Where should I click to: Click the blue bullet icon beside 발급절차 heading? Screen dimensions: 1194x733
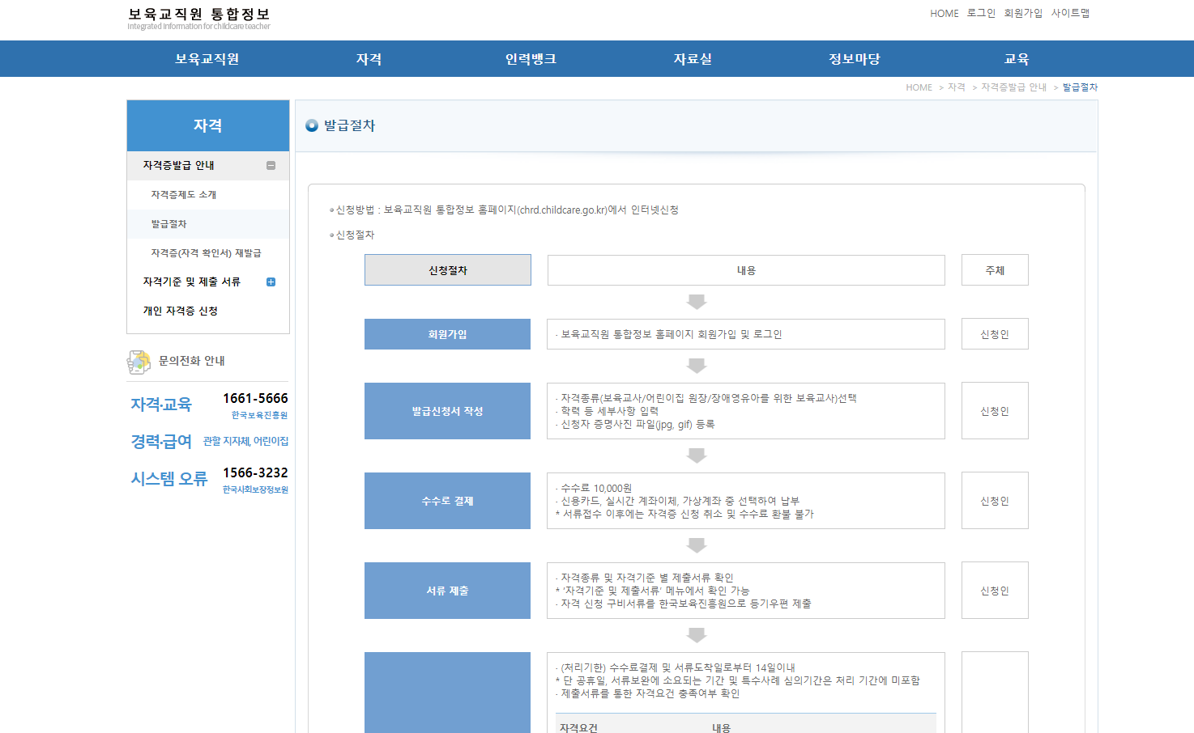[x=312, y=126]
